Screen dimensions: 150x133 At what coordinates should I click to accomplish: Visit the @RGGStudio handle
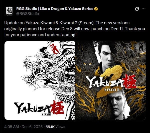(x=28, y=14)
